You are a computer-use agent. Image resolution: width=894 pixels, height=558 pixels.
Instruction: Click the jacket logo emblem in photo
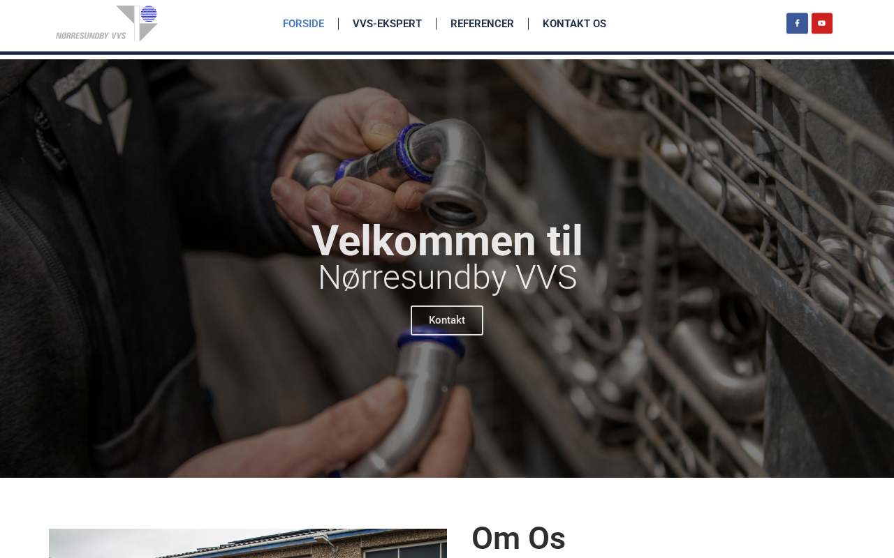(98, 105)
